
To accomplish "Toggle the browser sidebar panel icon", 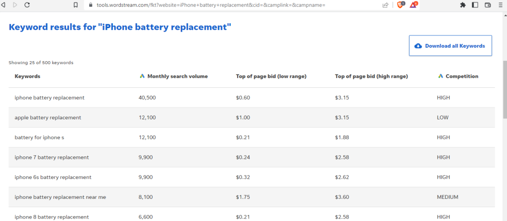I will coord(475,5).
